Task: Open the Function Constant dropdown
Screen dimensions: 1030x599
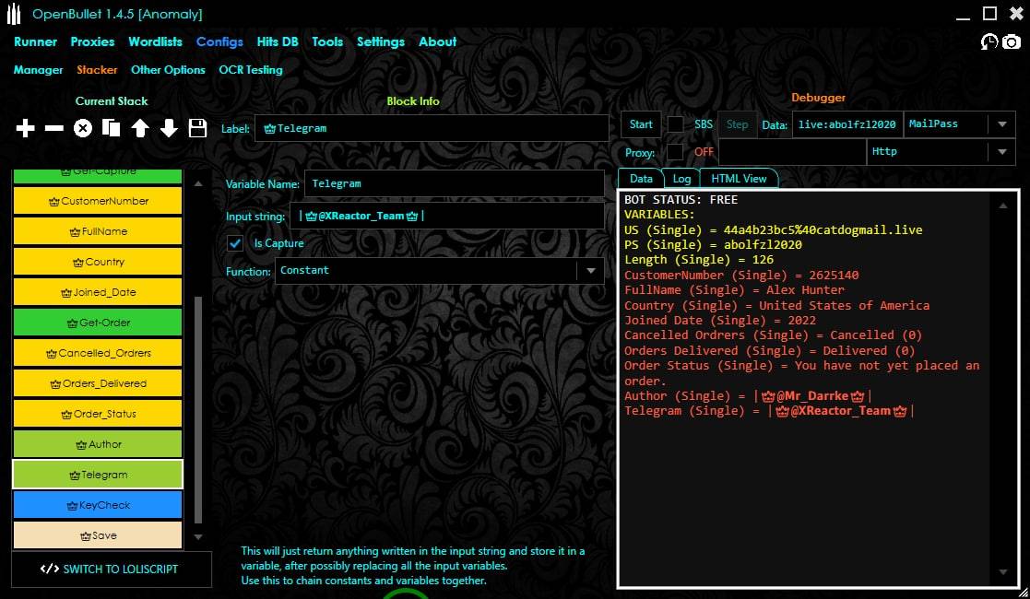Action: pyautogui.click(x=439, y=271)
